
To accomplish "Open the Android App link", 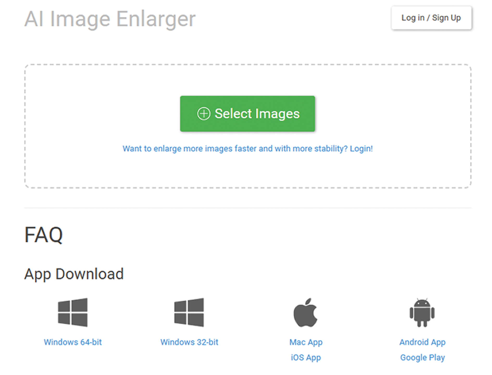I will coord(422,342).
